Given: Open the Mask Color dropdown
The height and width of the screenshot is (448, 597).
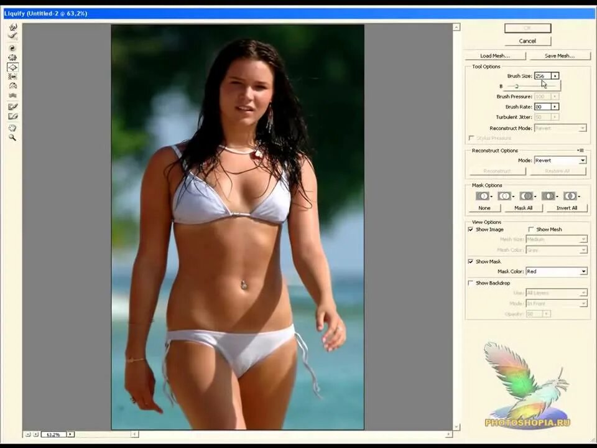Looking at the screenshot, I should tap(557, 271).
